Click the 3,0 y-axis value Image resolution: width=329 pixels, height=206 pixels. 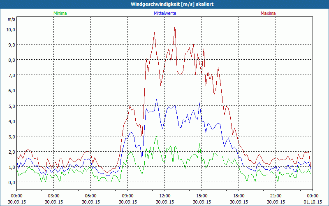tap(11, 136)
